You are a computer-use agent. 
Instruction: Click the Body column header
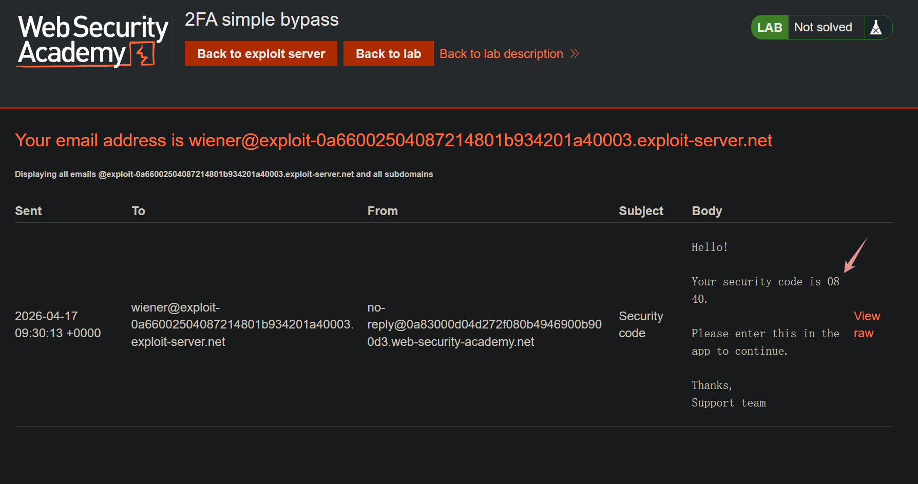point(707,211)
